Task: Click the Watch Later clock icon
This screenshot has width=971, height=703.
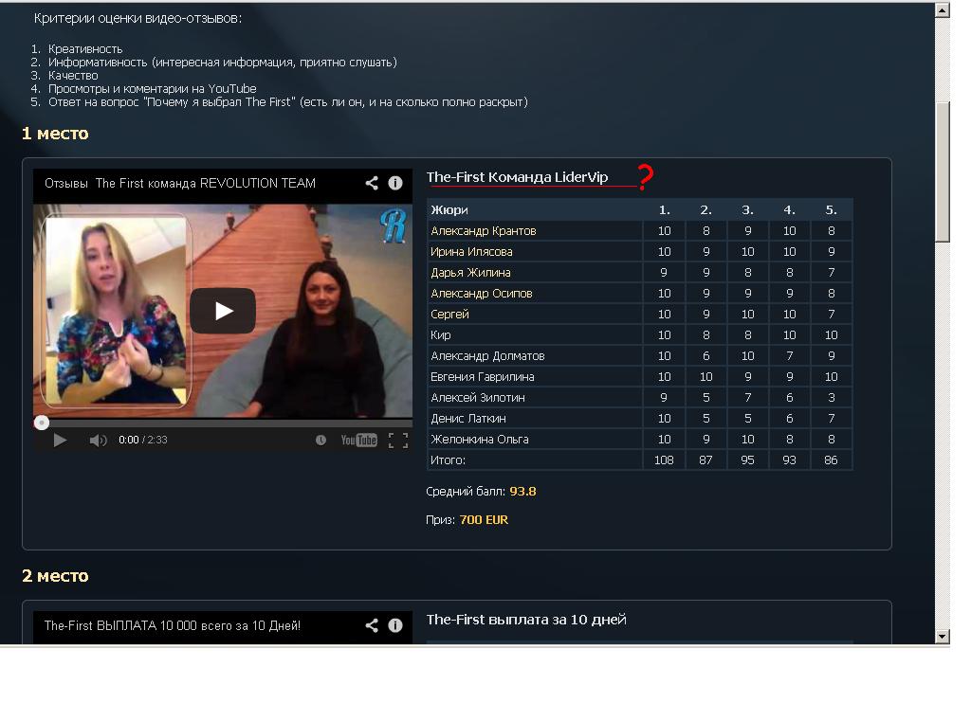Action: (x=321, y=440)
